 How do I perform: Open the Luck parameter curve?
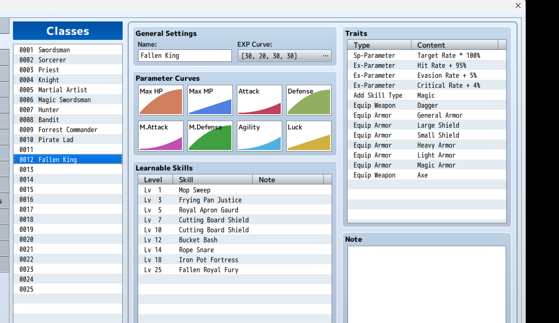coord(309,136)
